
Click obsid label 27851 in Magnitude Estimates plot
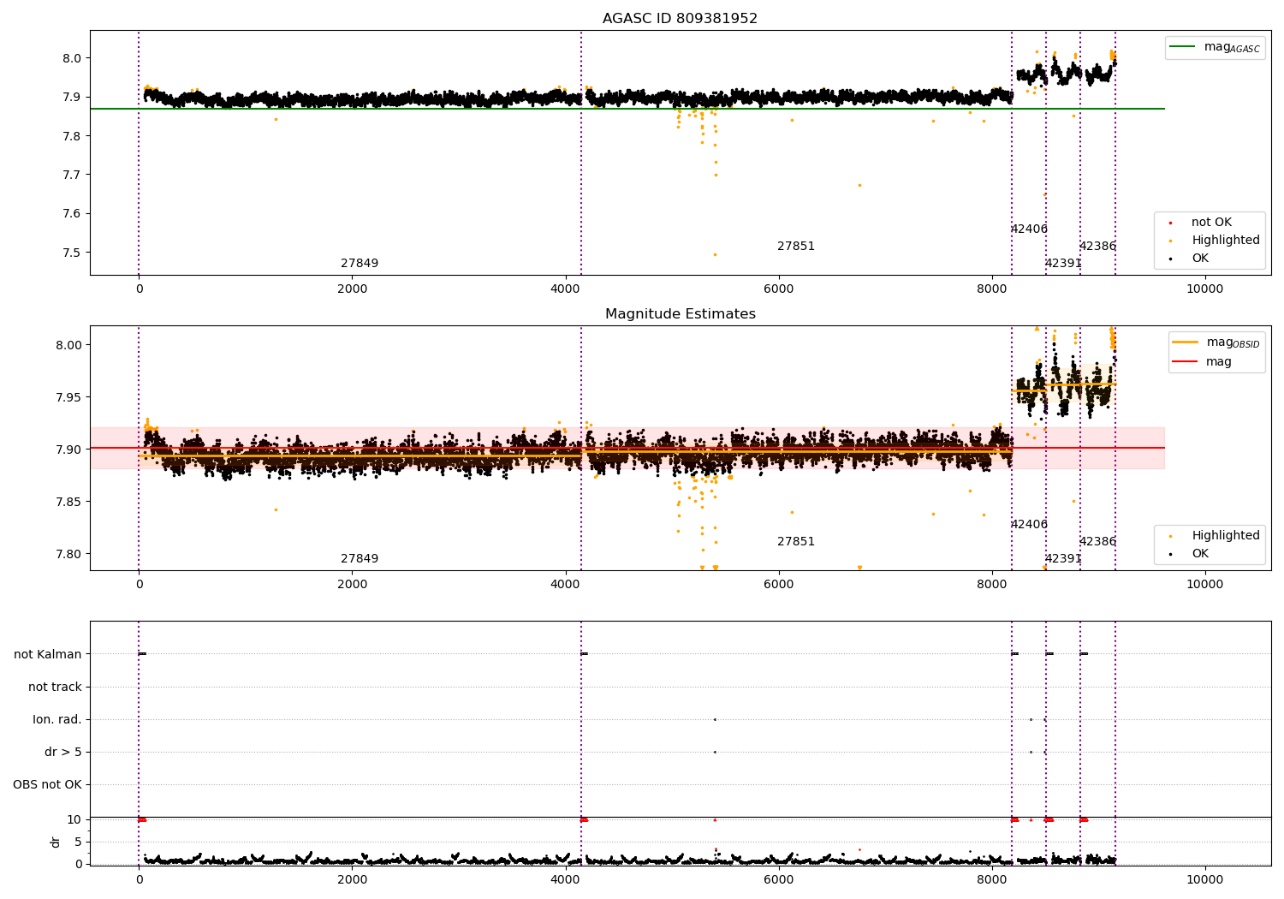click(x=796, y=542)
